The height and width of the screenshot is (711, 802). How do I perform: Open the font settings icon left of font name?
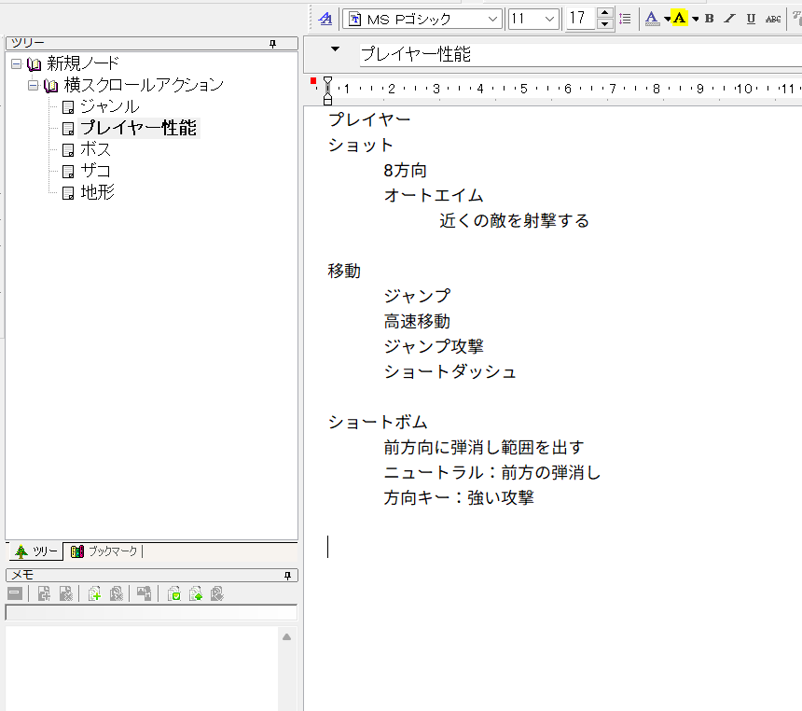click(x=325, y=19)
